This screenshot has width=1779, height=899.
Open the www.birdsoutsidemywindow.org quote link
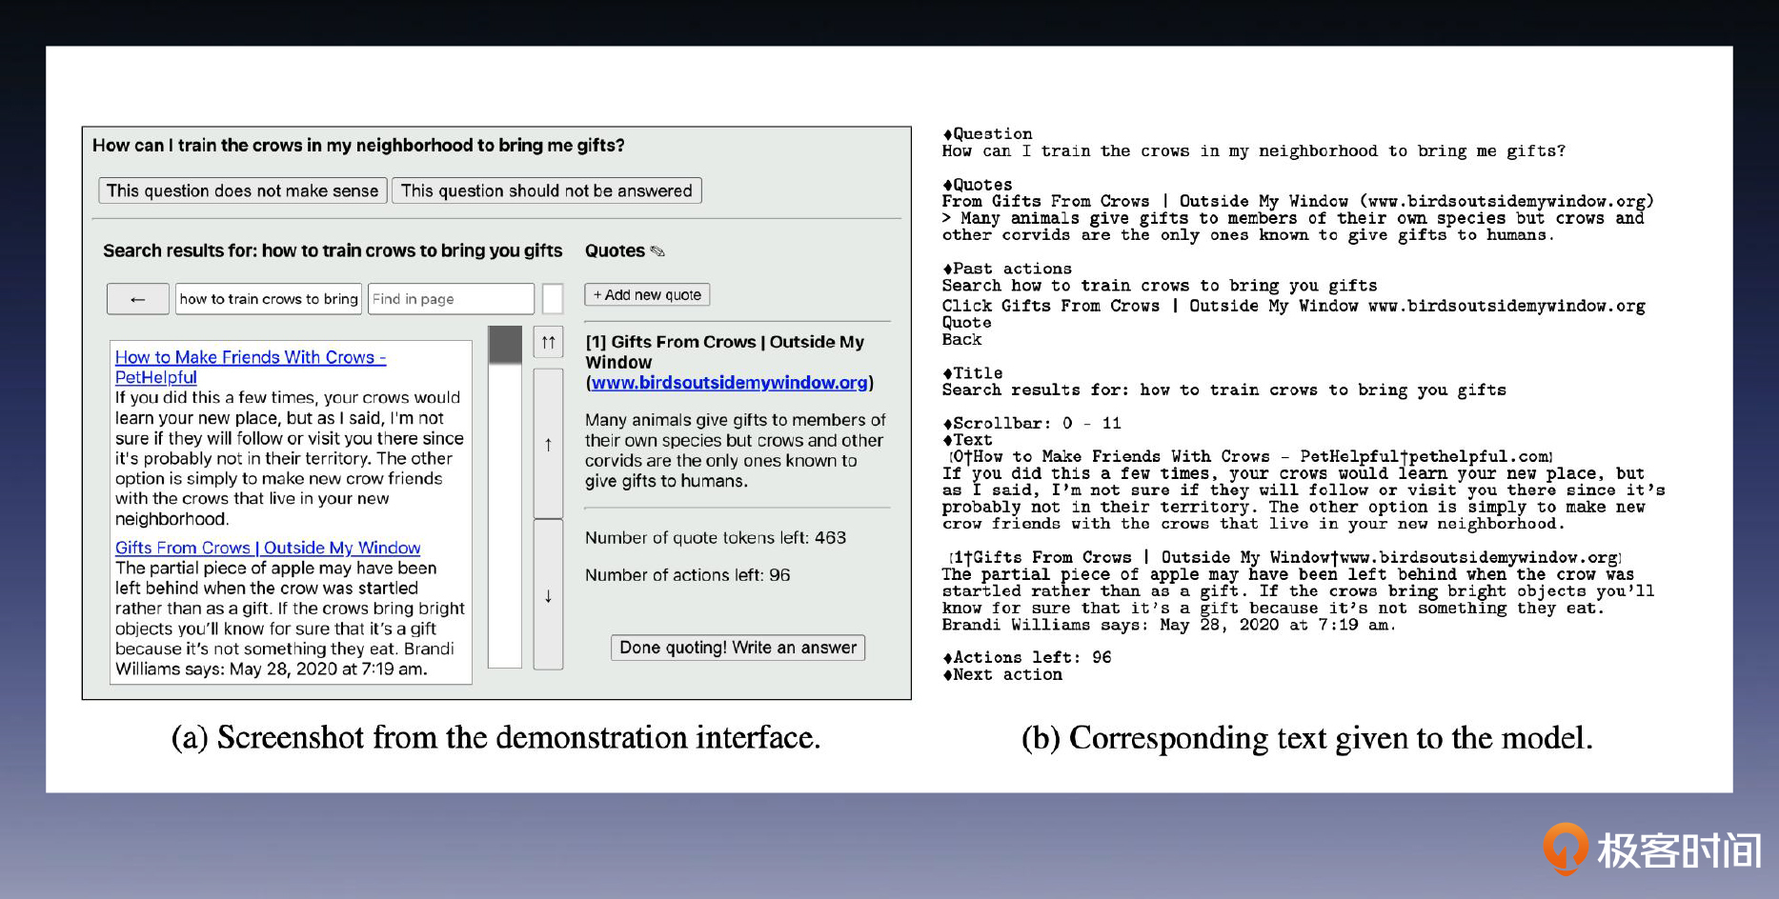729,383
